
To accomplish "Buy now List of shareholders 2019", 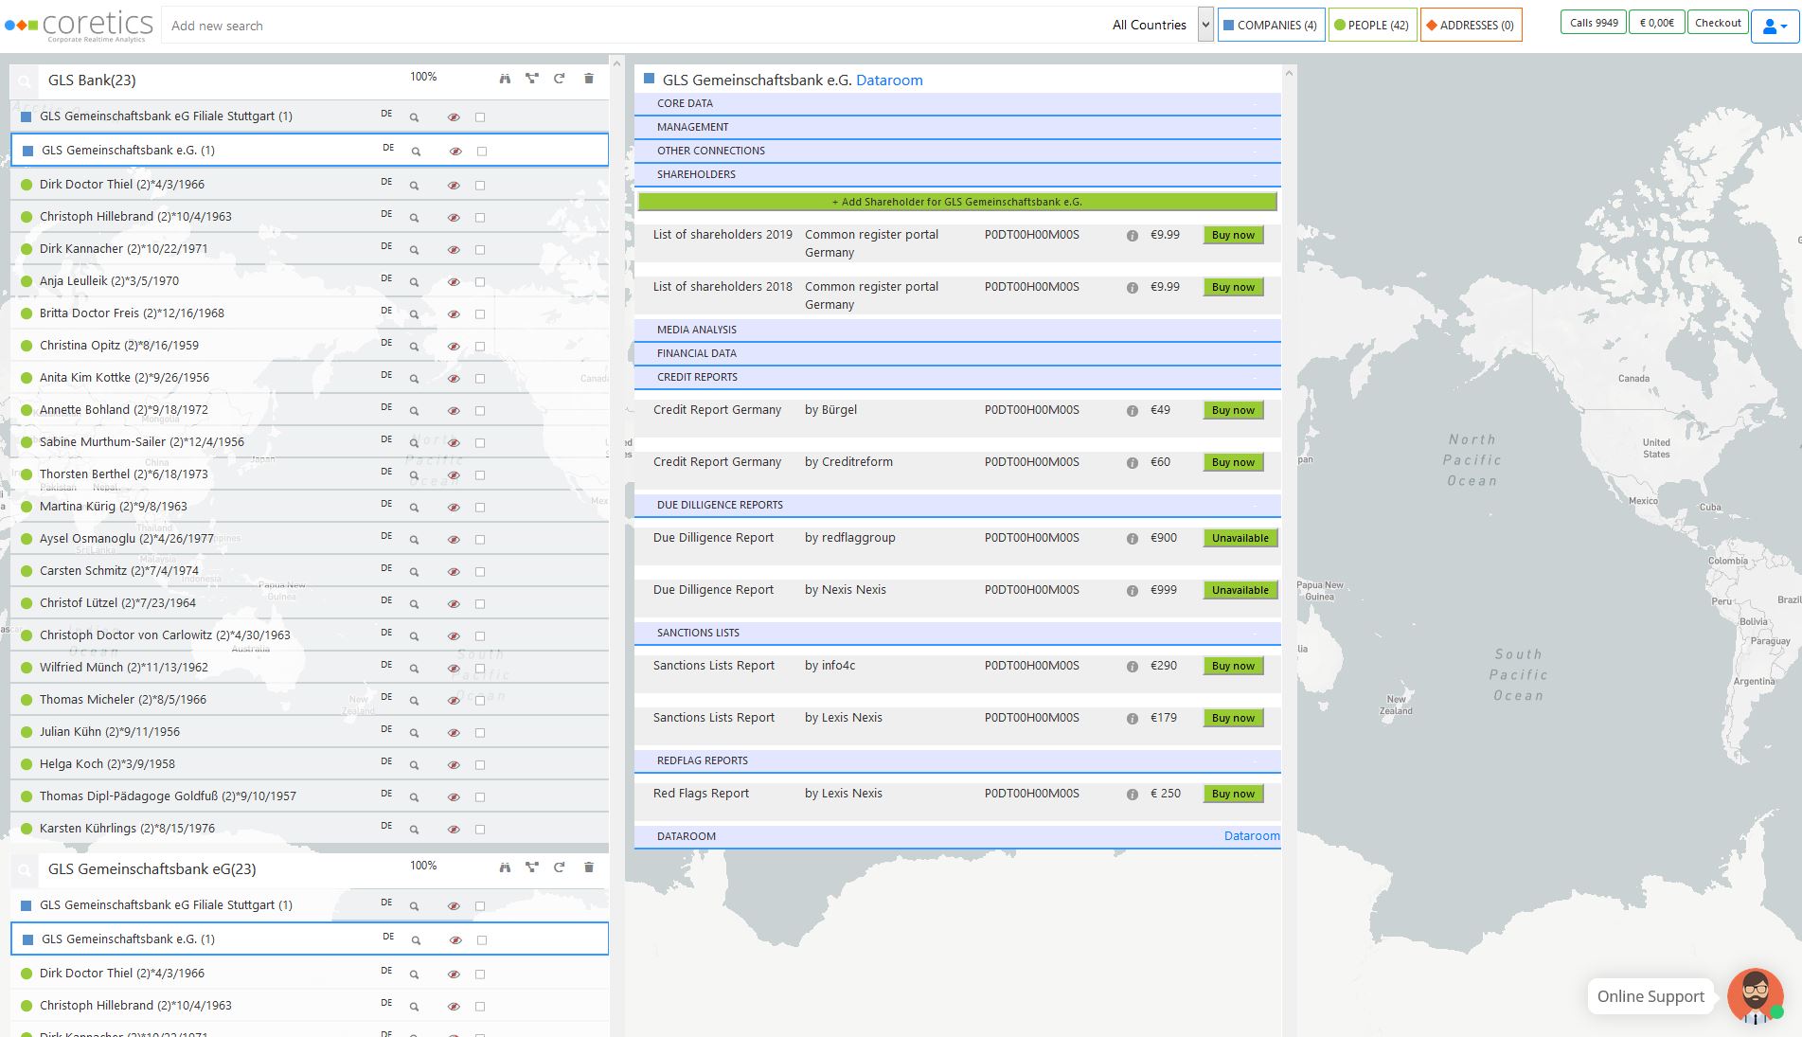I will click(1233, 235).
